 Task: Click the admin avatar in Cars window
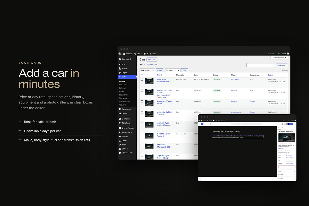[288, 54]
